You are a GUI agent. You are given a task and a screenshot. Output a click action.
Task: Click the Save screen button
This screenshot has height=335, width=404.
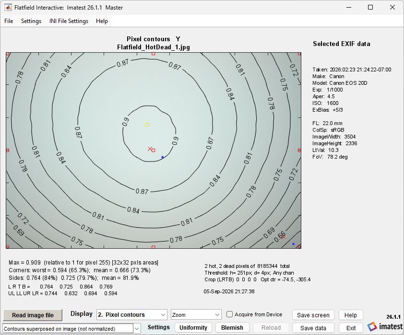313,315
